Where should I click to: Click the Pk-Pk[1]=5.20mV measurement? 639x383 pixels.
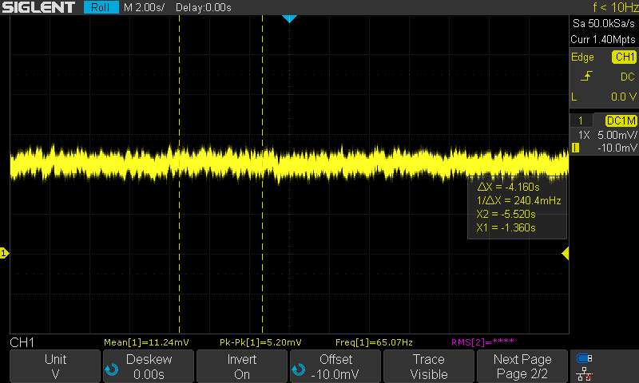click(x=260, y=342)
